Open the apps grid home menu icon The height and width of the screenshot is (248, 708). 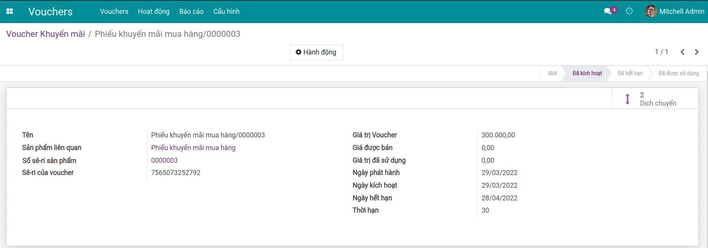coord(10,12)
